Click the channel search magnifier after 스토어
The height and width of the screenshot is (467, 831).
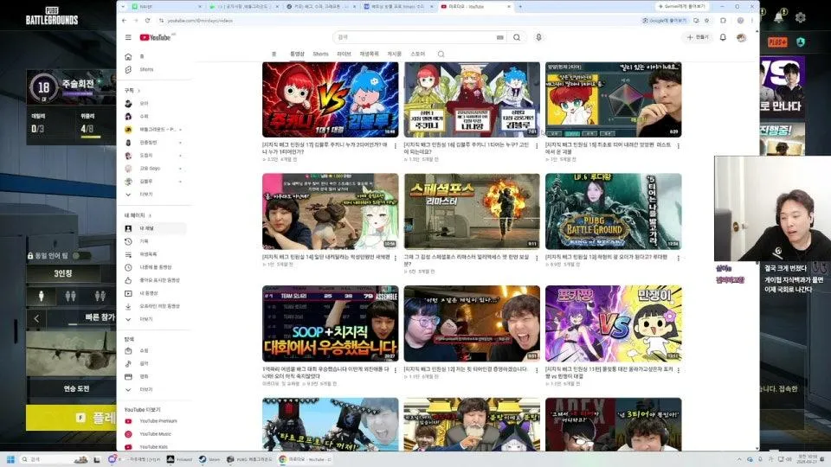pos(441,54)
